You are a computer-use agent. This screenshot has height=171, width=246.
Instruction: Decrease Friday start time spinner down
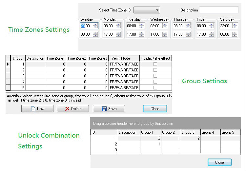pyautogui.click(x=212, y=27)
